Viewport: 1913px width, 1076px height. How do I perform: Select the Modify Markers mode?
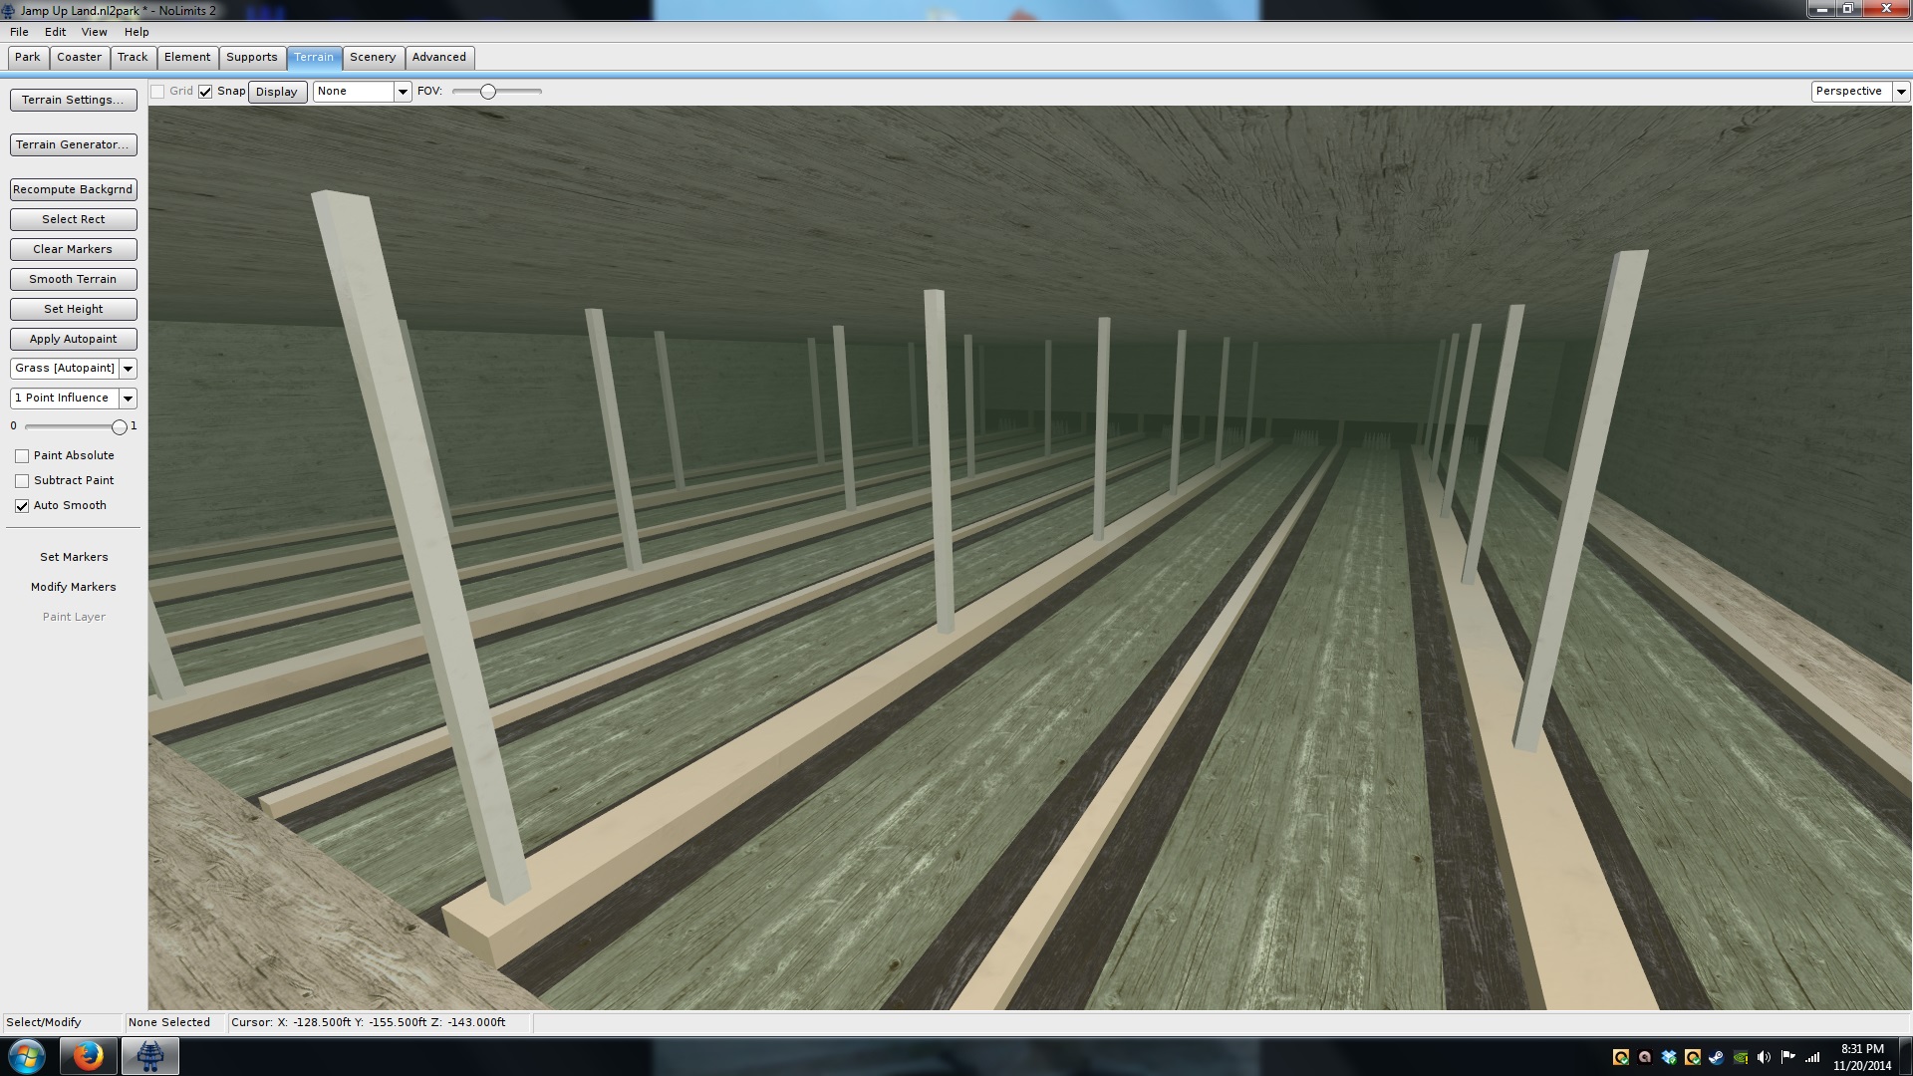click(x=73, y=587)
